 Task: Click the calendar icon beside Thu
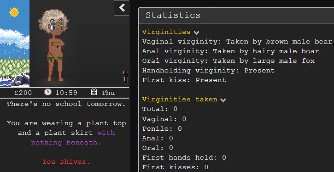[x=94, y=92]
